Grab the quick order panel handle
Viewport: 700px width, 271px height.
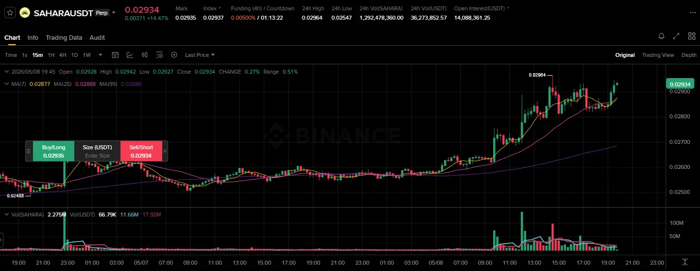28,151
